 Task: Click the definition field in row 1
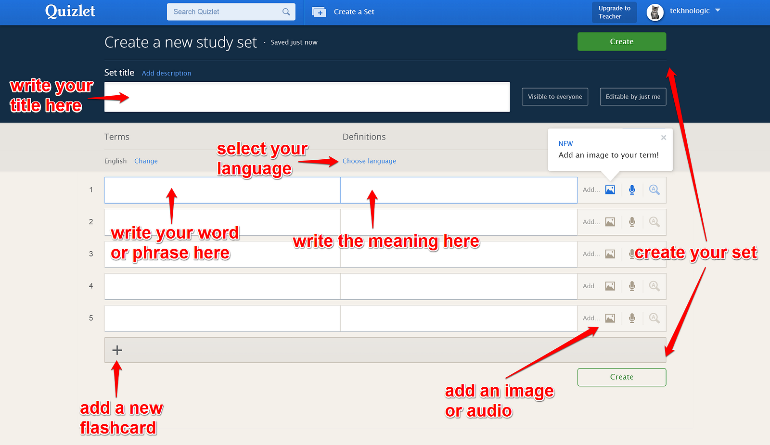tap(459, 190)
